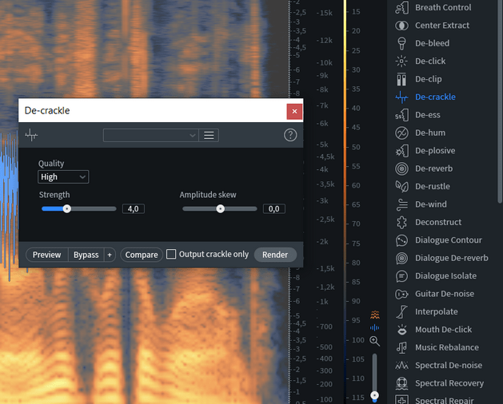This screenshot has height=404, width=503.
Task: Open the Spectral Recovery icon
Action: [401, 383]
